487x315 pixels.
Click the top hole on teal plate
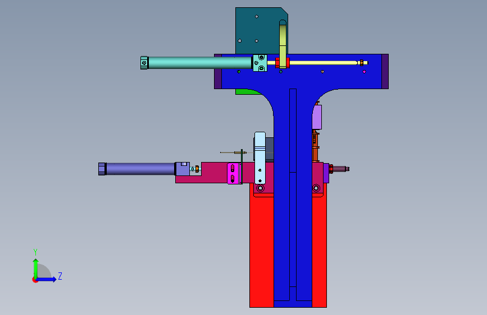(257, 16)
